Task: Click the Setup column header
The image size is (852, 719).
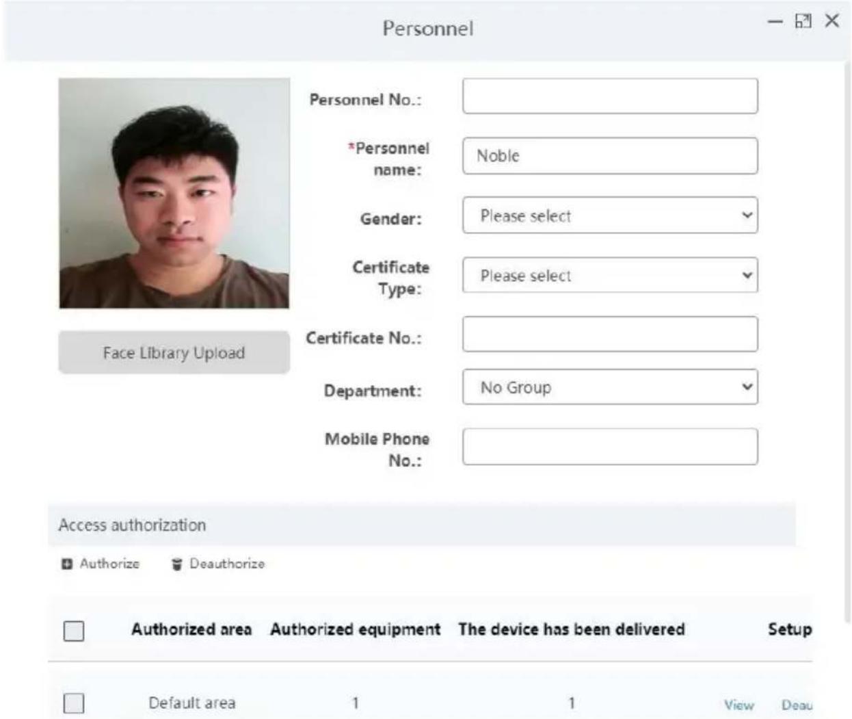Action: [x=790, y=629]
